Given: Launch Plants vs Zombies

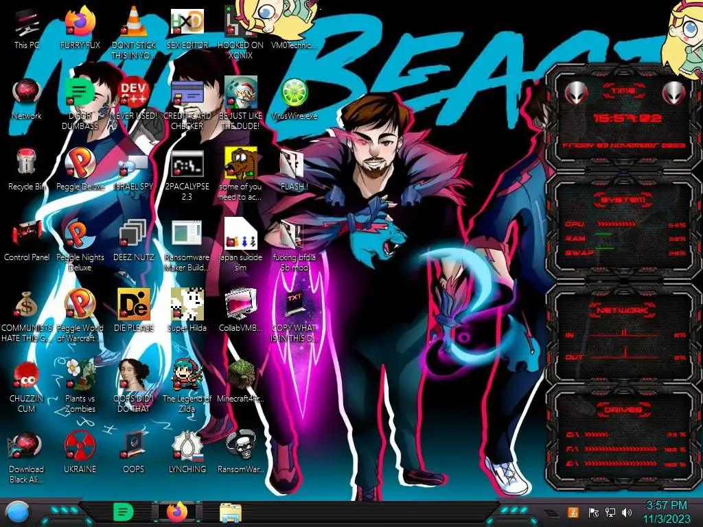Looking at the screenshot, I should [80, 386].
